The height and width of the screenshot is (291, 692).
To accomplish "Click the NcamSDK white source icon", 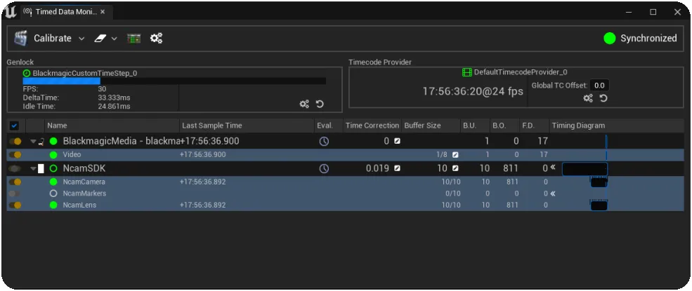I will tap(41, 168).
